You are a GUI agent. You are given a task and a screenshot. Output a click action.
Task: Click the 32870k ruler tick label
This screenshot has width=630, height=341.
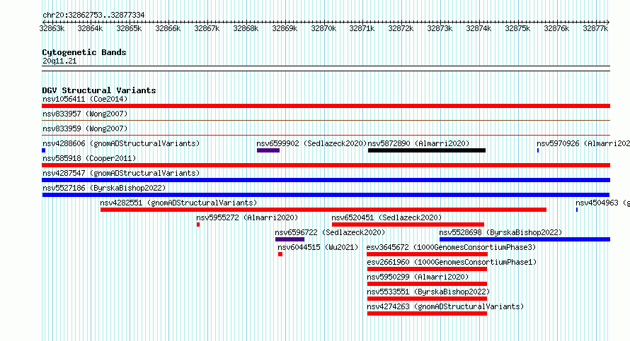pos(323,28)
